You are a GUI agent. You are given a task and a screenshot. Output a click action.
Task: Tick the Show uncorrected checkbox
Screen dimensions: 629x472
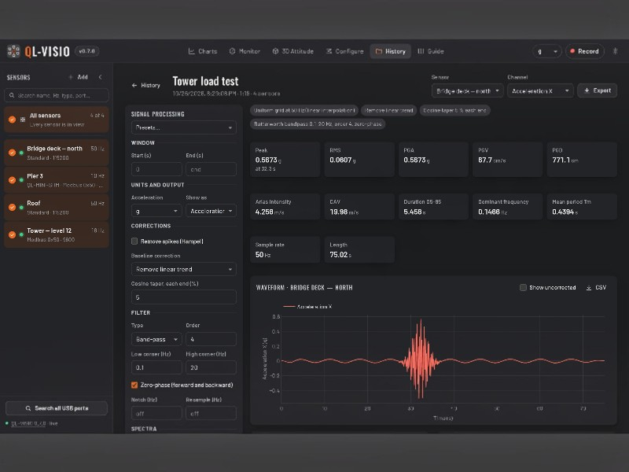click(523, 287)
